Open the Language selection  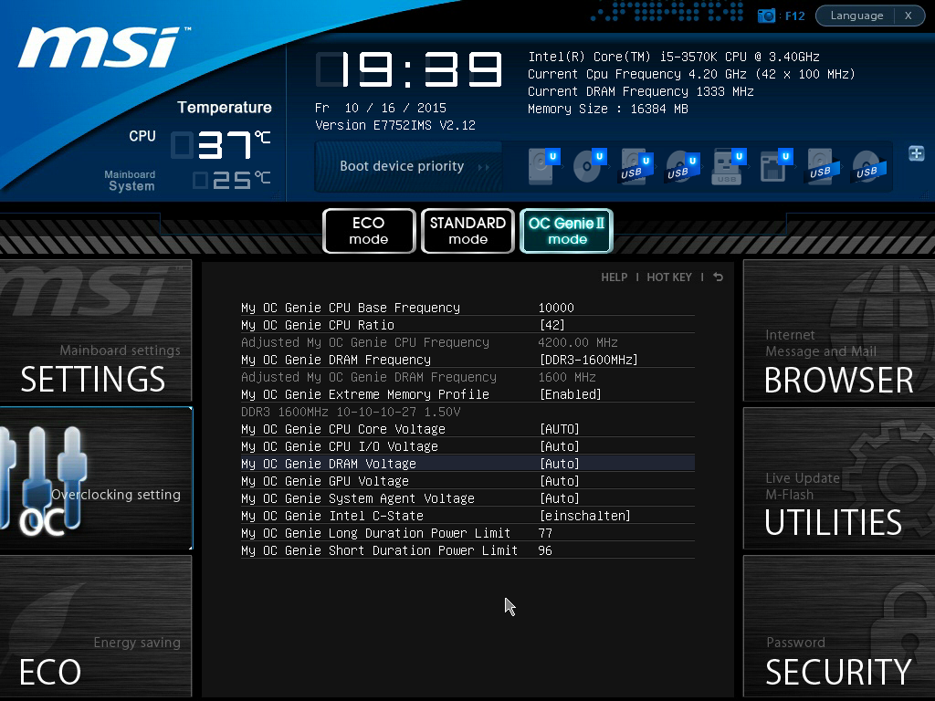tap(856, 16)
